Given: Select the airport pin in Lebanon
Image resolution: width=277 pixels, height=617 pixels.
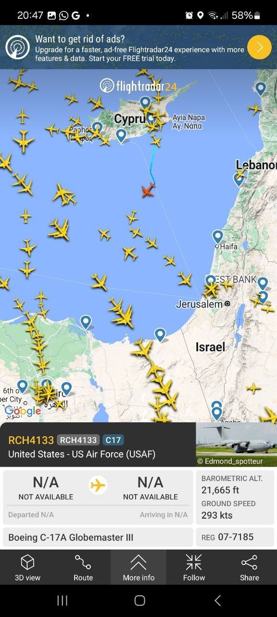Looking at the screenshot, I should [x=239, y=180].
